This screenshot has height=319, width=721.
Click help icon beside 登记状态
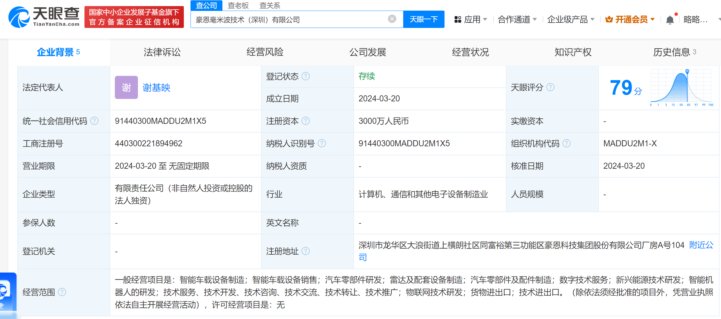pos(306,76)
